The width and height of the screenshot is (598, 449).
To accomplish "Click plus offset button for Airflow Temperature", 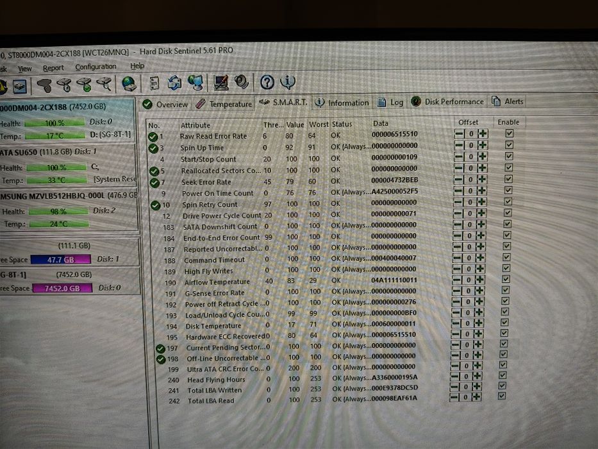I will [480, 280].
